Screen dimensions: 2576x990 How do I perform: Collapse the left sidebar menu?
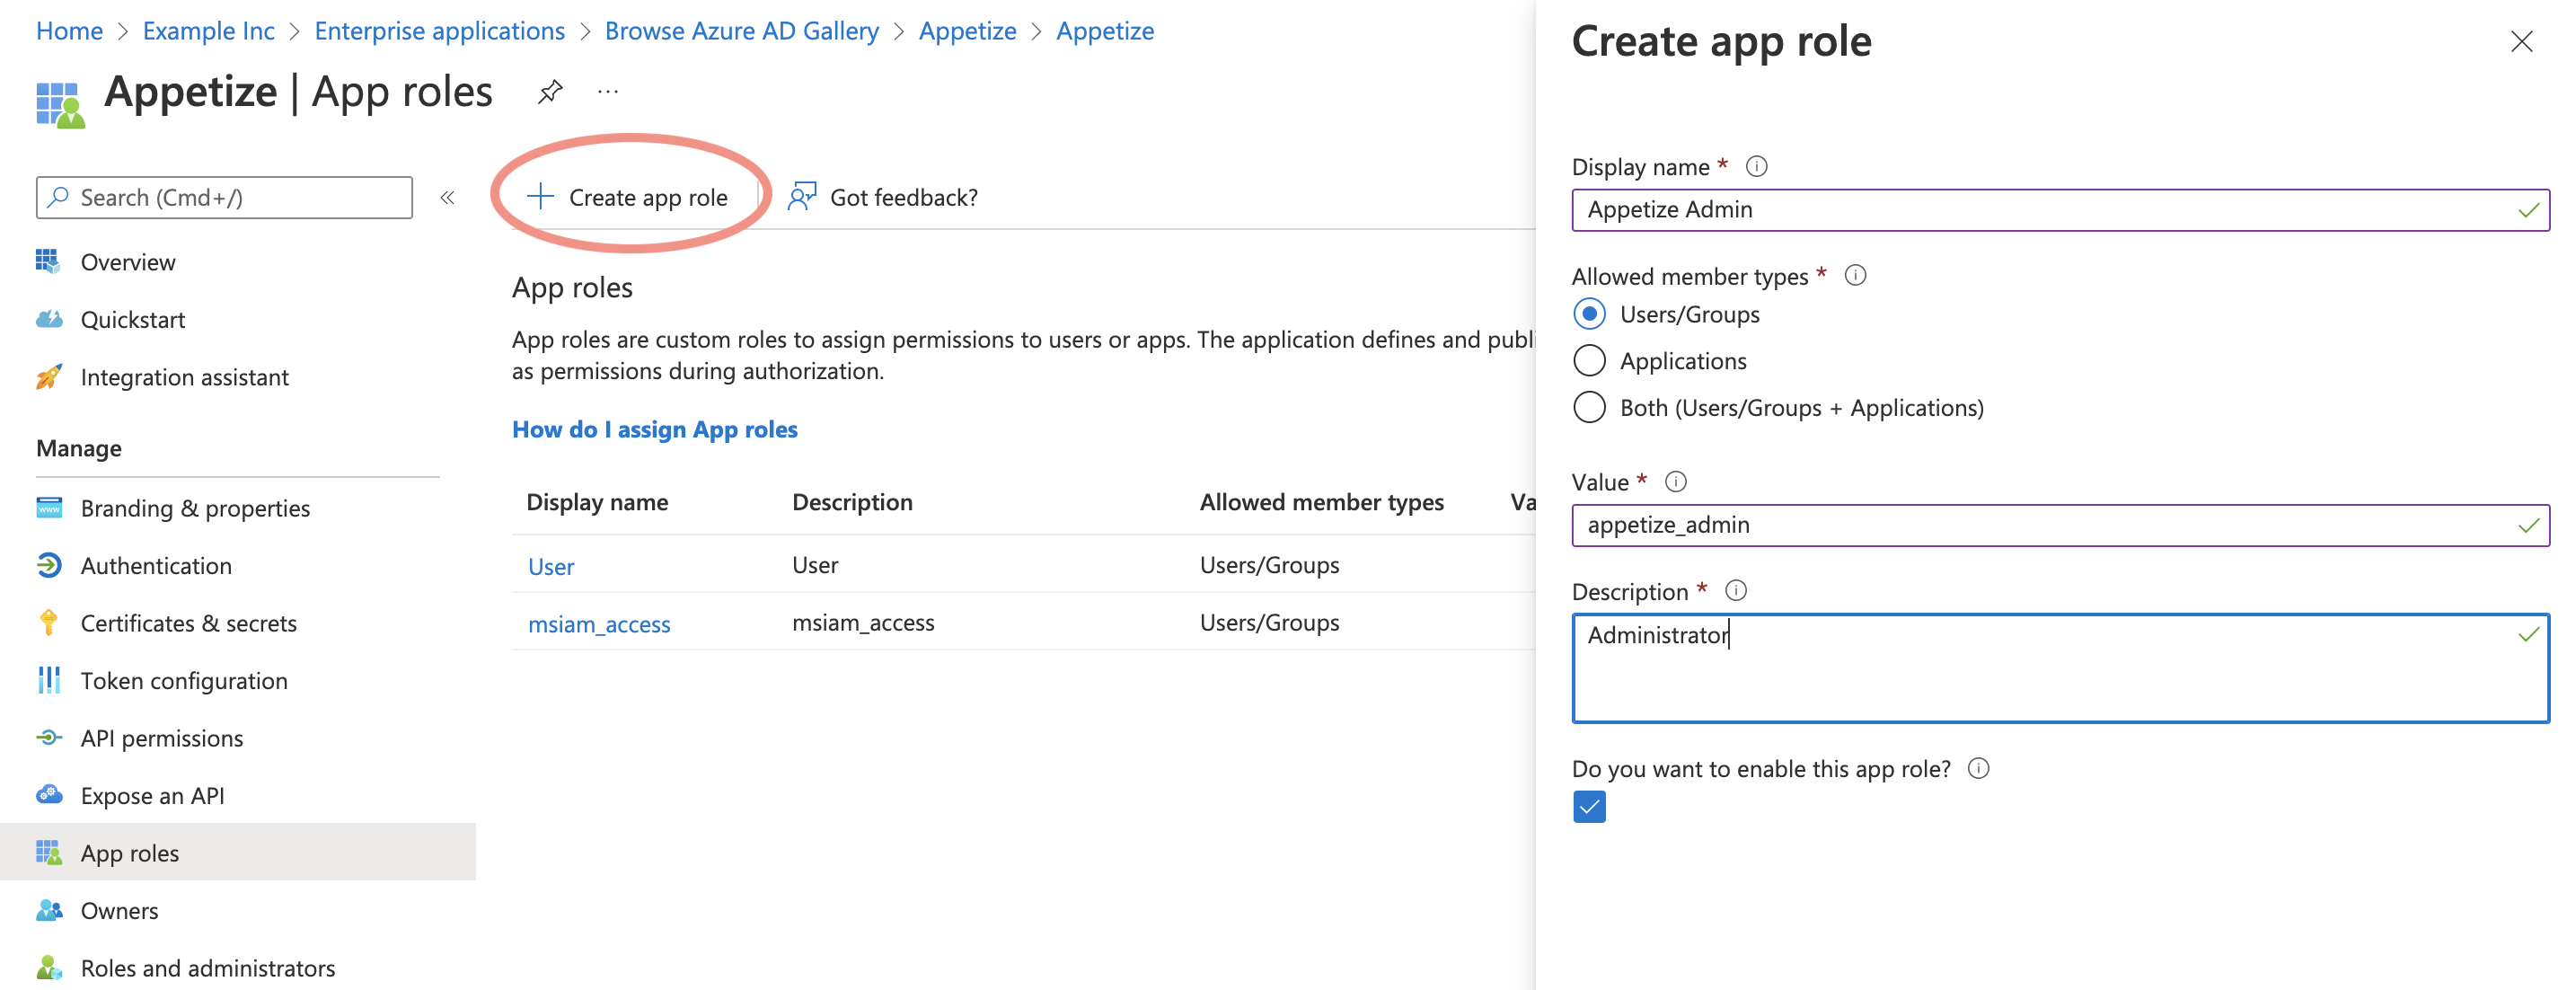point(447,198)
